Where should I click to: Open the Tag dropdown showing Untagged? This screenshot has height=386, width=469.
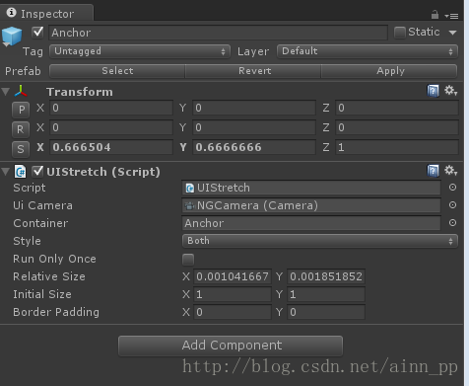coord(140,51)
